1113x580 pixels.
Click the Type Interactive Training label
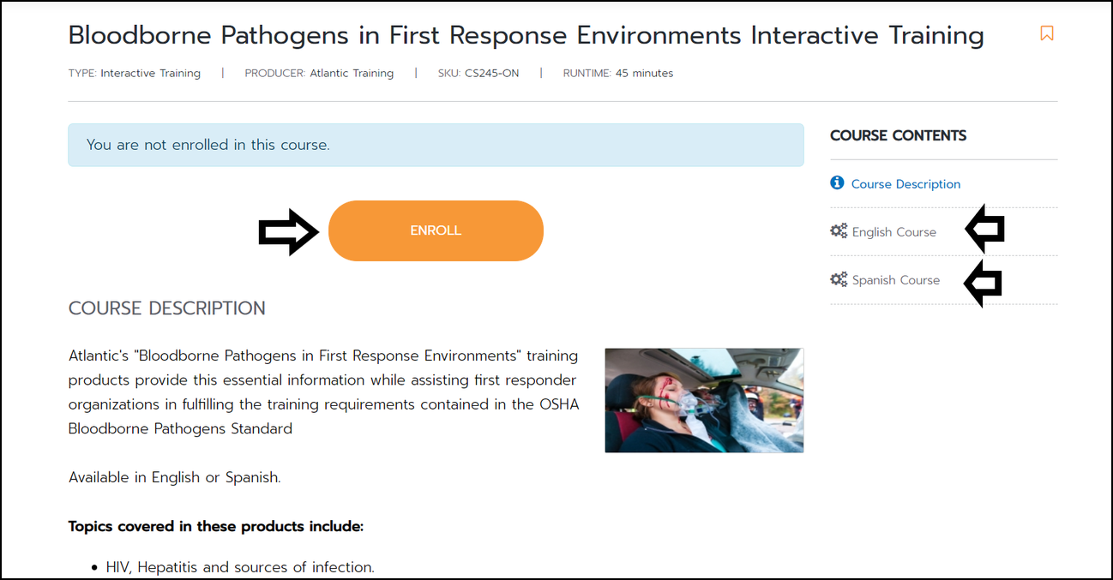[135, 74]
